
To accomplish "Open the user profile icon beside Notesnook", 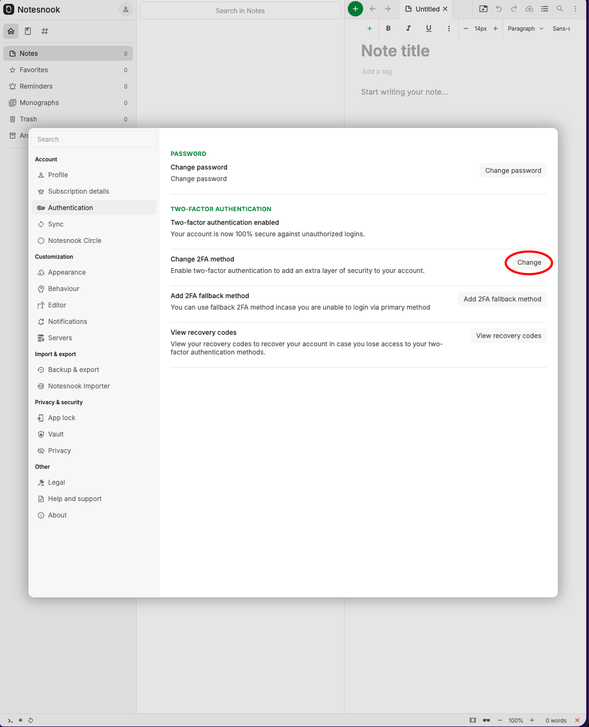I will [x=126, y=9].
